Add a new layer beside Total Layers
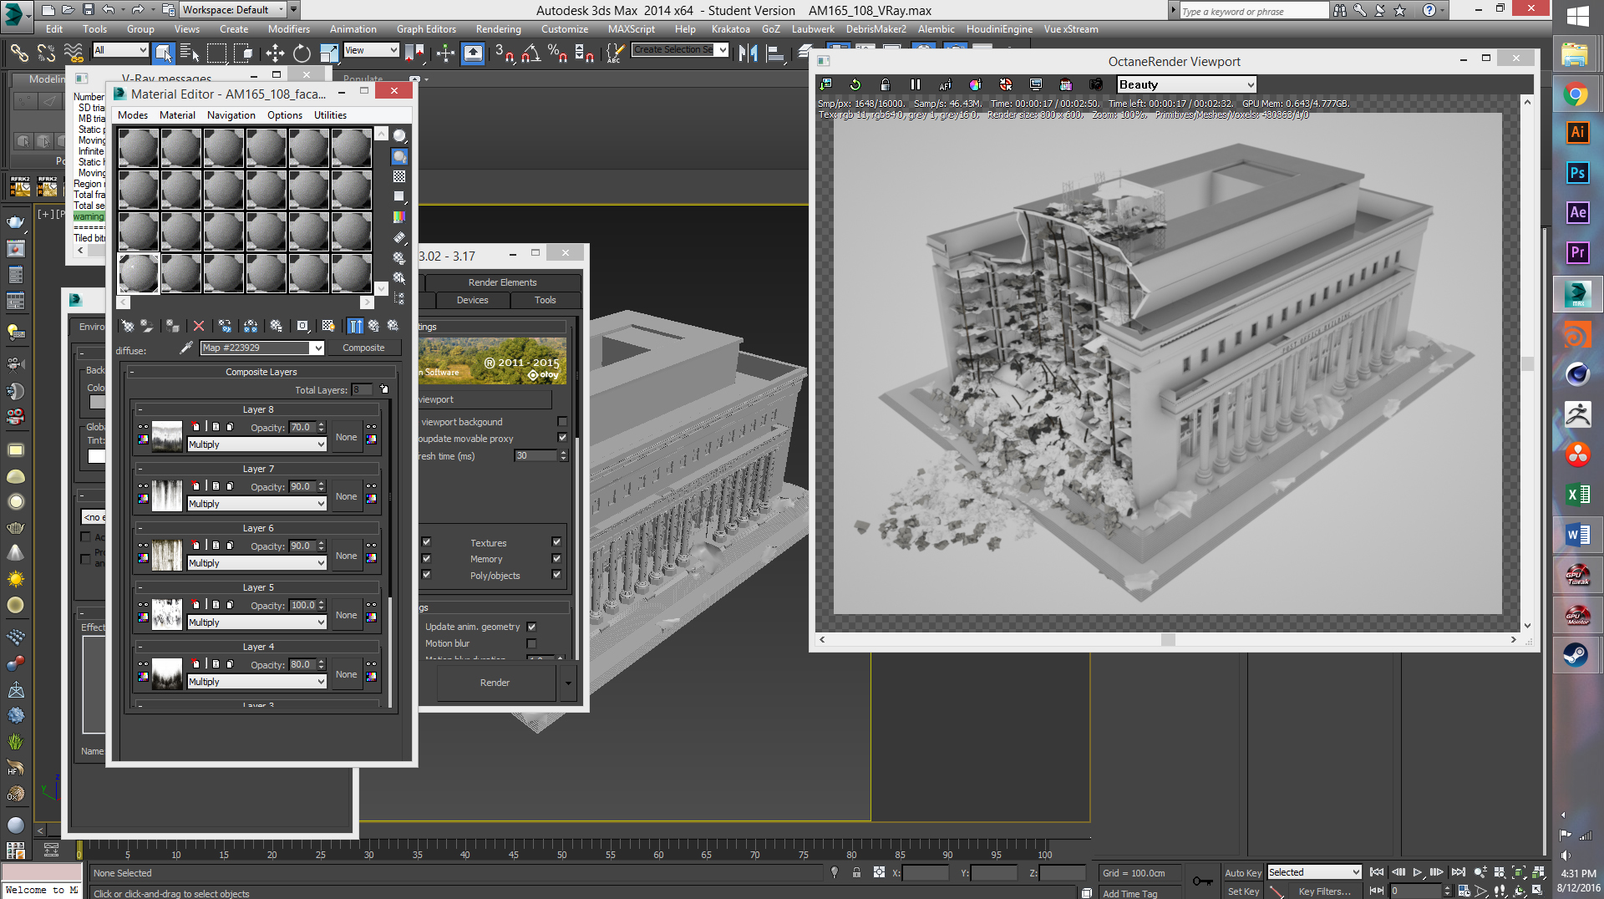 coord(384,389)
